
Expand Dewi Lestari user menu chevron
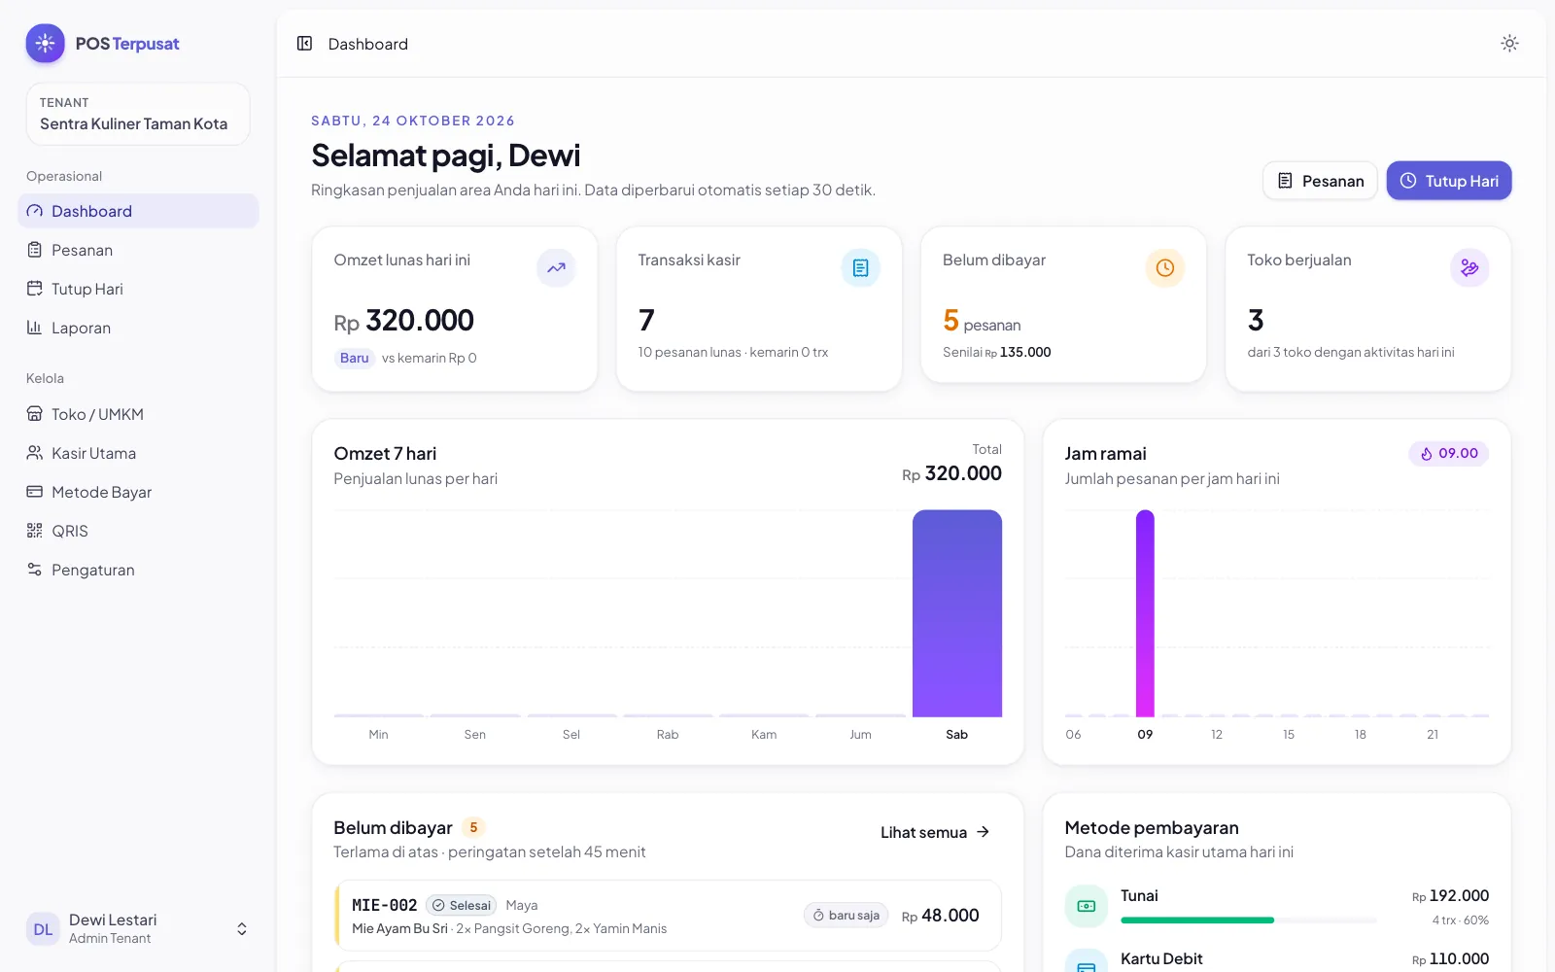[242, 929]
